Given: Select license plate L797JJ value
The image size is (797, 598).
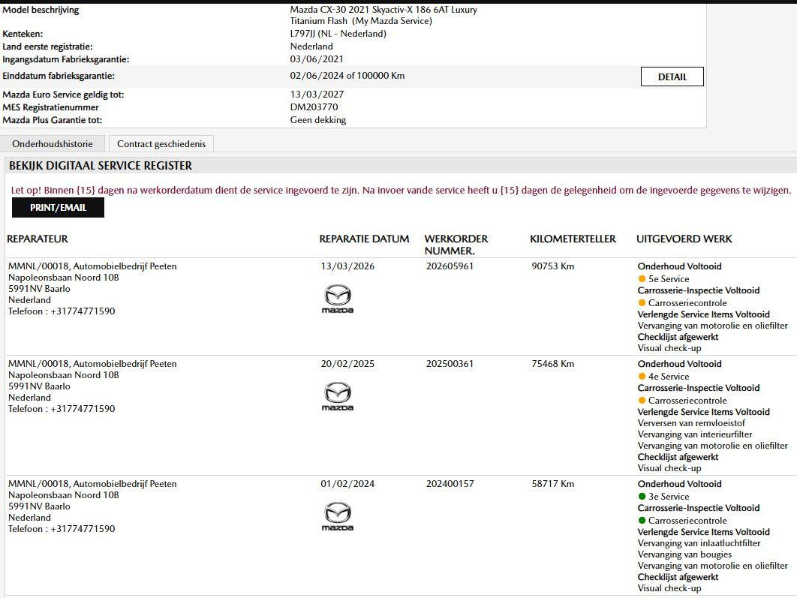Looking at the screenshot, I should [x=338, y=34].
